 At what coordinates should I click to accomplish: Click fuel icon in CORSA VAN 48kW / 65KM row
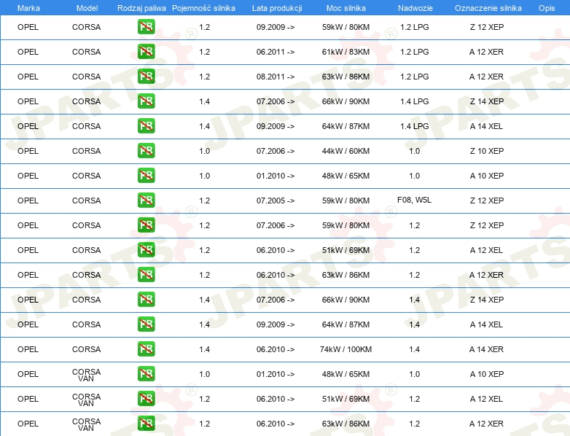point(146,374)
